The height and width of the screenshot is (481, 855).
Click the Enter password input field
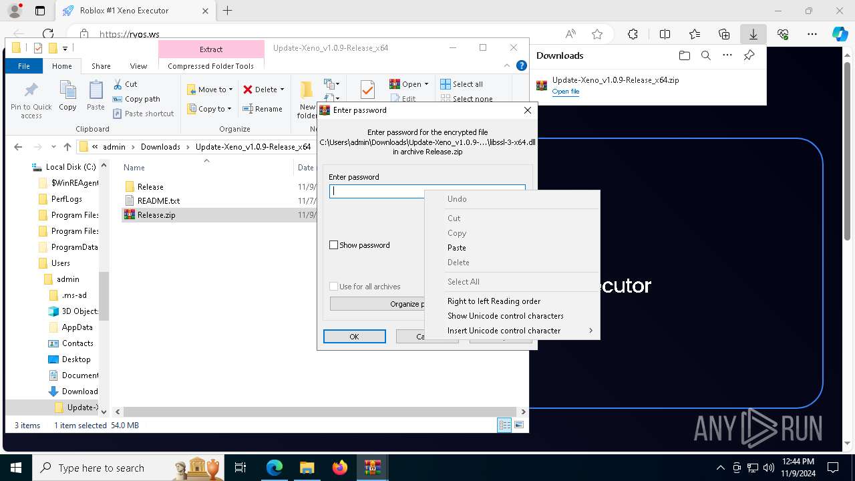427,191
